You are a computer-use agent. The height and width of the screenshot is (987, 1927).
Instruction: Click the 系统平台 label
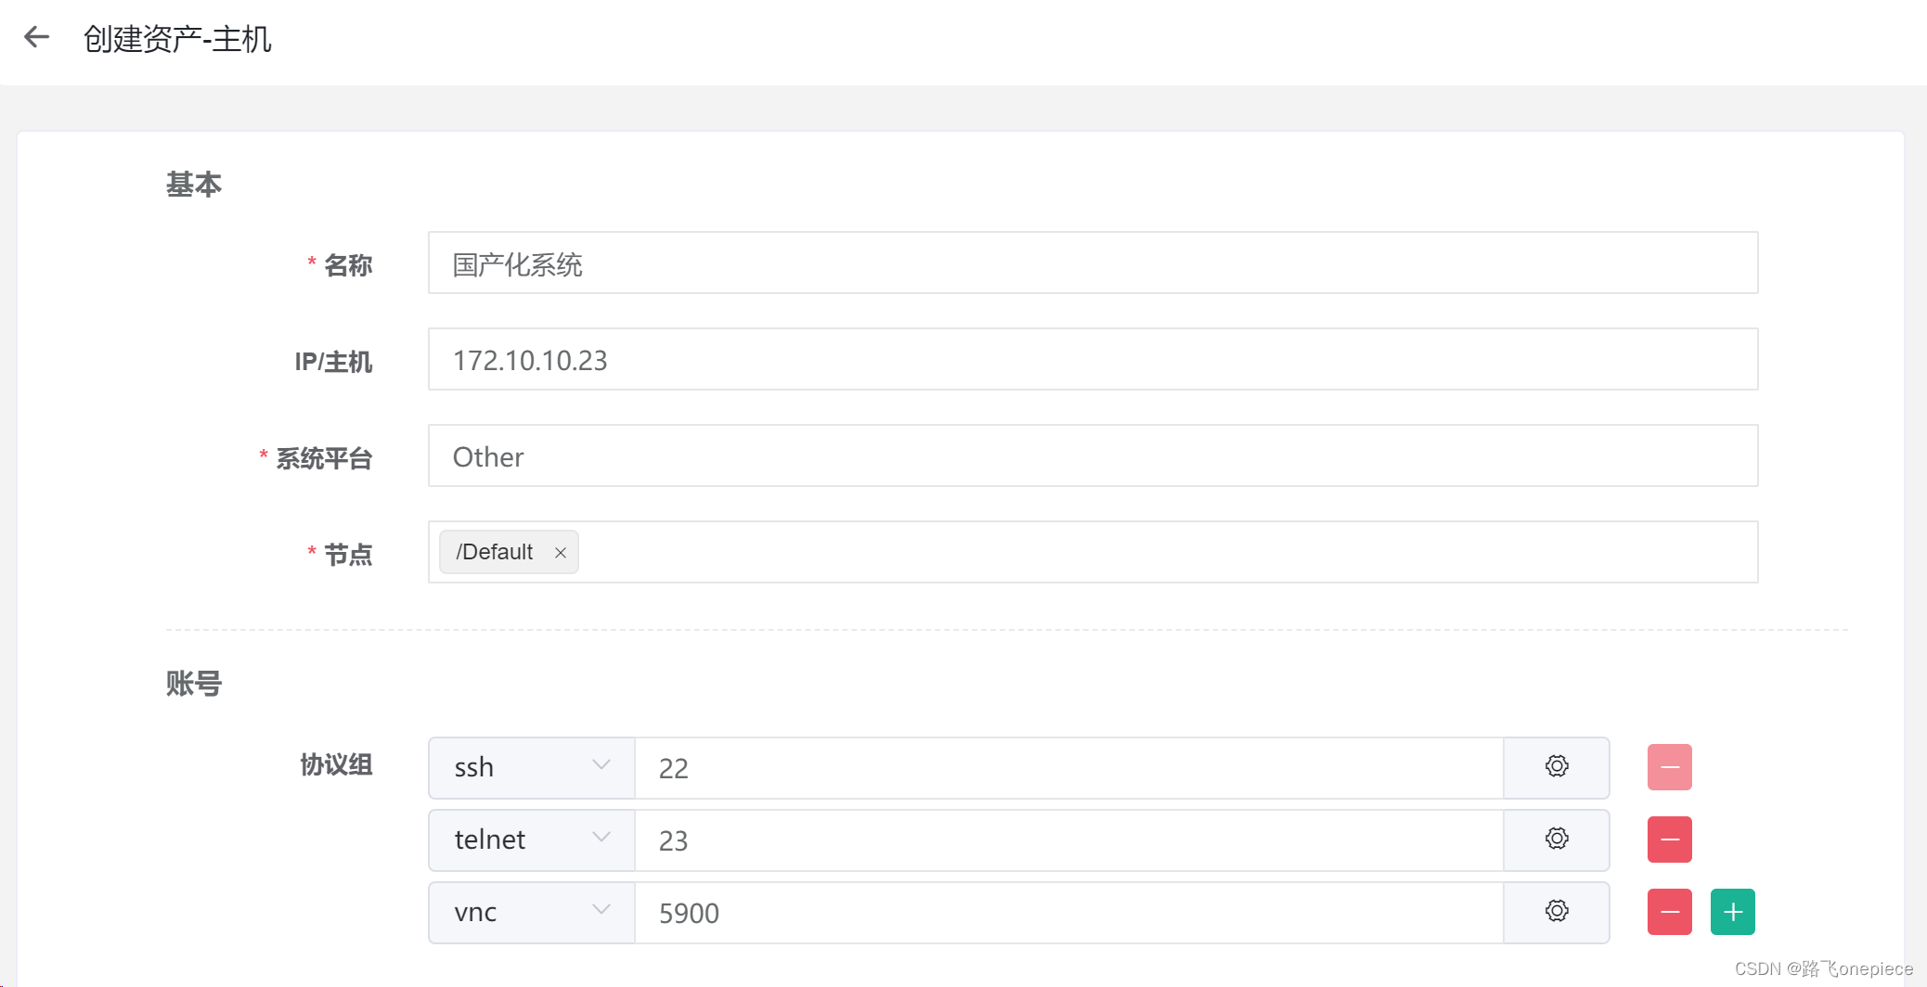pyautogui.click(x=324, y=458)
